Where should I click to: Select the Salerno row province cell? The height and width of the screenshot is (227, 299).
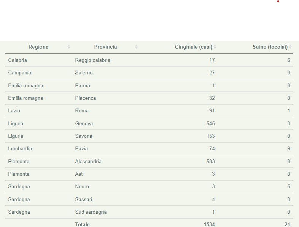[84, 73]
